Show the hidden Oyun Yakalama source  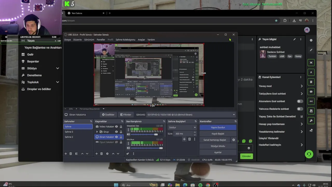116,142
